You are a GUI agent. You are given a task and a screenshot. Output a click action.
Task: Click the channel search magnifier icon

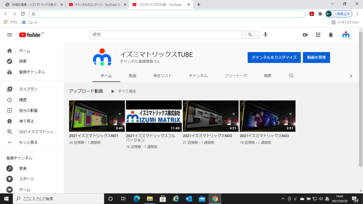pyautogui.click(x=291, y=76)
